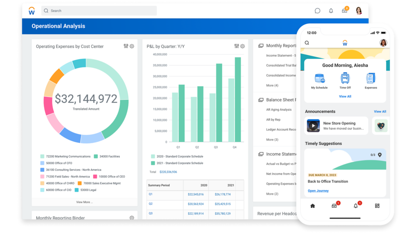The image size is (416, 234).
Task: Click Q1 2020 value $22,545,016
Action: (x=196, y=194)
